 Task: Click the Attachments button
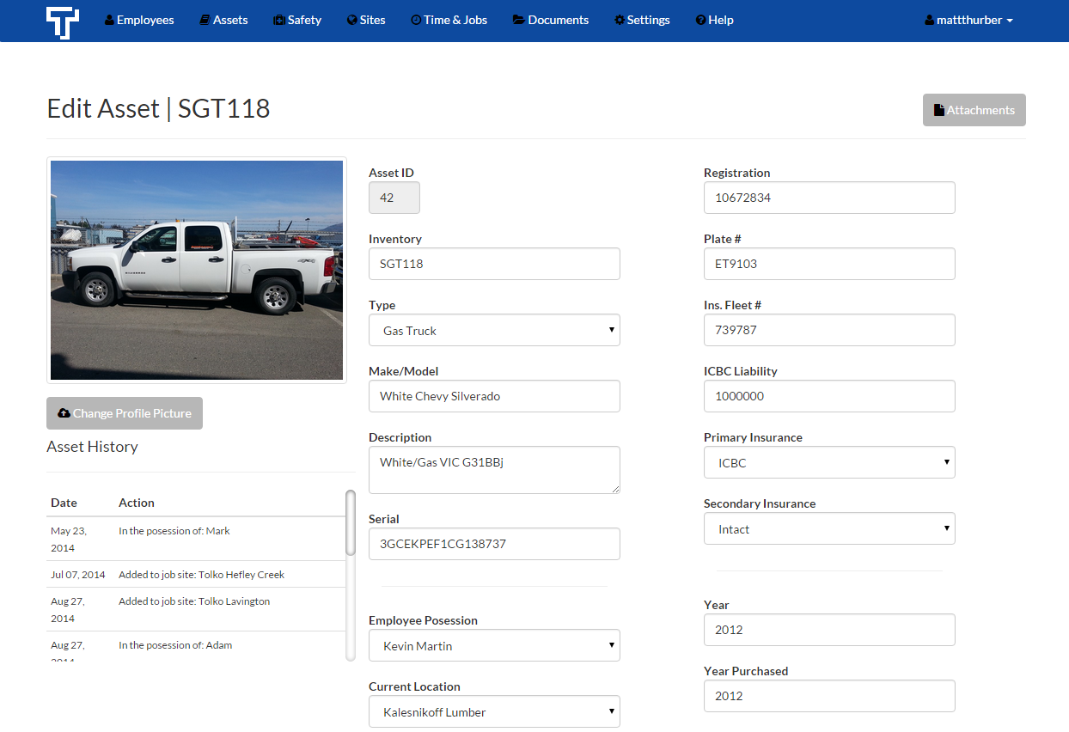[x=974, y=109]
